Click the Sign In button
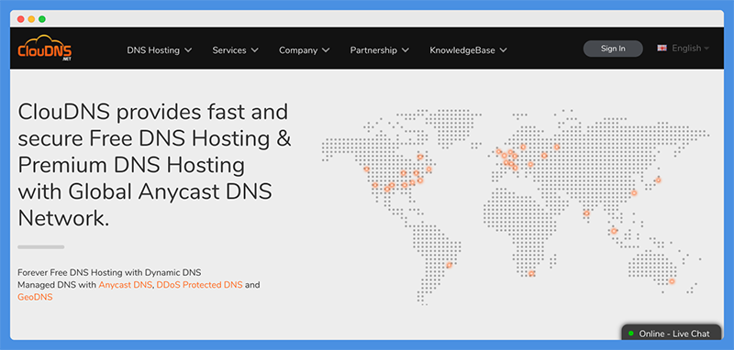Screen dimensions: 734x350 613,49
